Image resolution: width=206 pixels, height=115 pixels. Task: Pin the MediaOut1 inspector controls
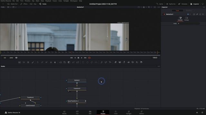pos(197,14)
